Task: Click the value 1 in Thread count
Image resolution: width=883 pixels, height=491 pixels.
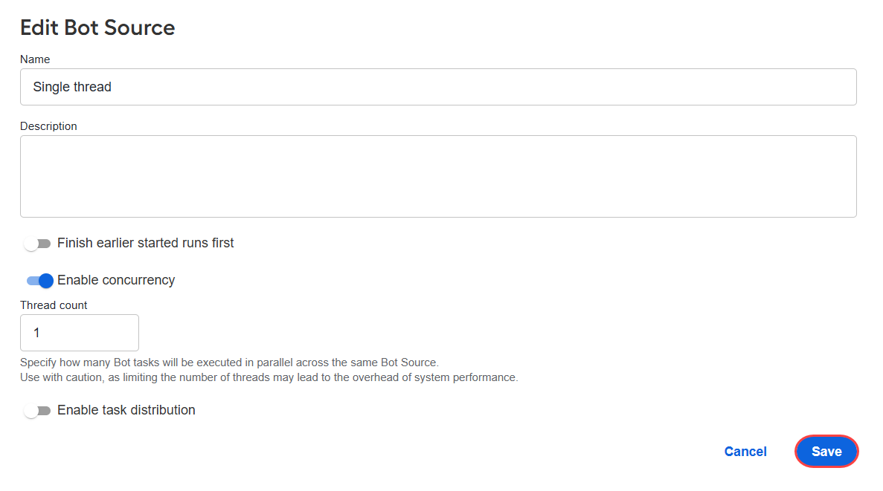Action: tap(36, 333)
